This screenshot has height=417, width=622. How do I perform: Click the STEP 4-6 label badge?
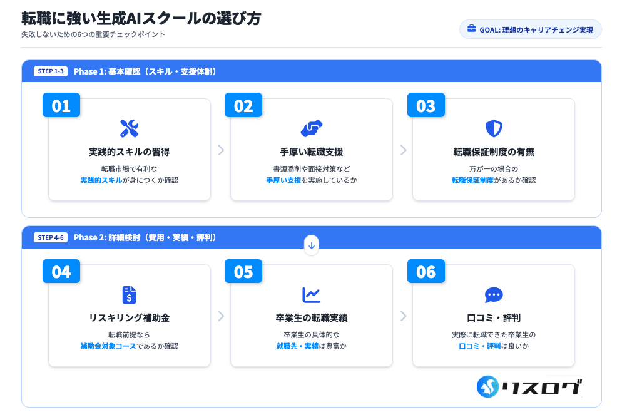pos(51,237)
